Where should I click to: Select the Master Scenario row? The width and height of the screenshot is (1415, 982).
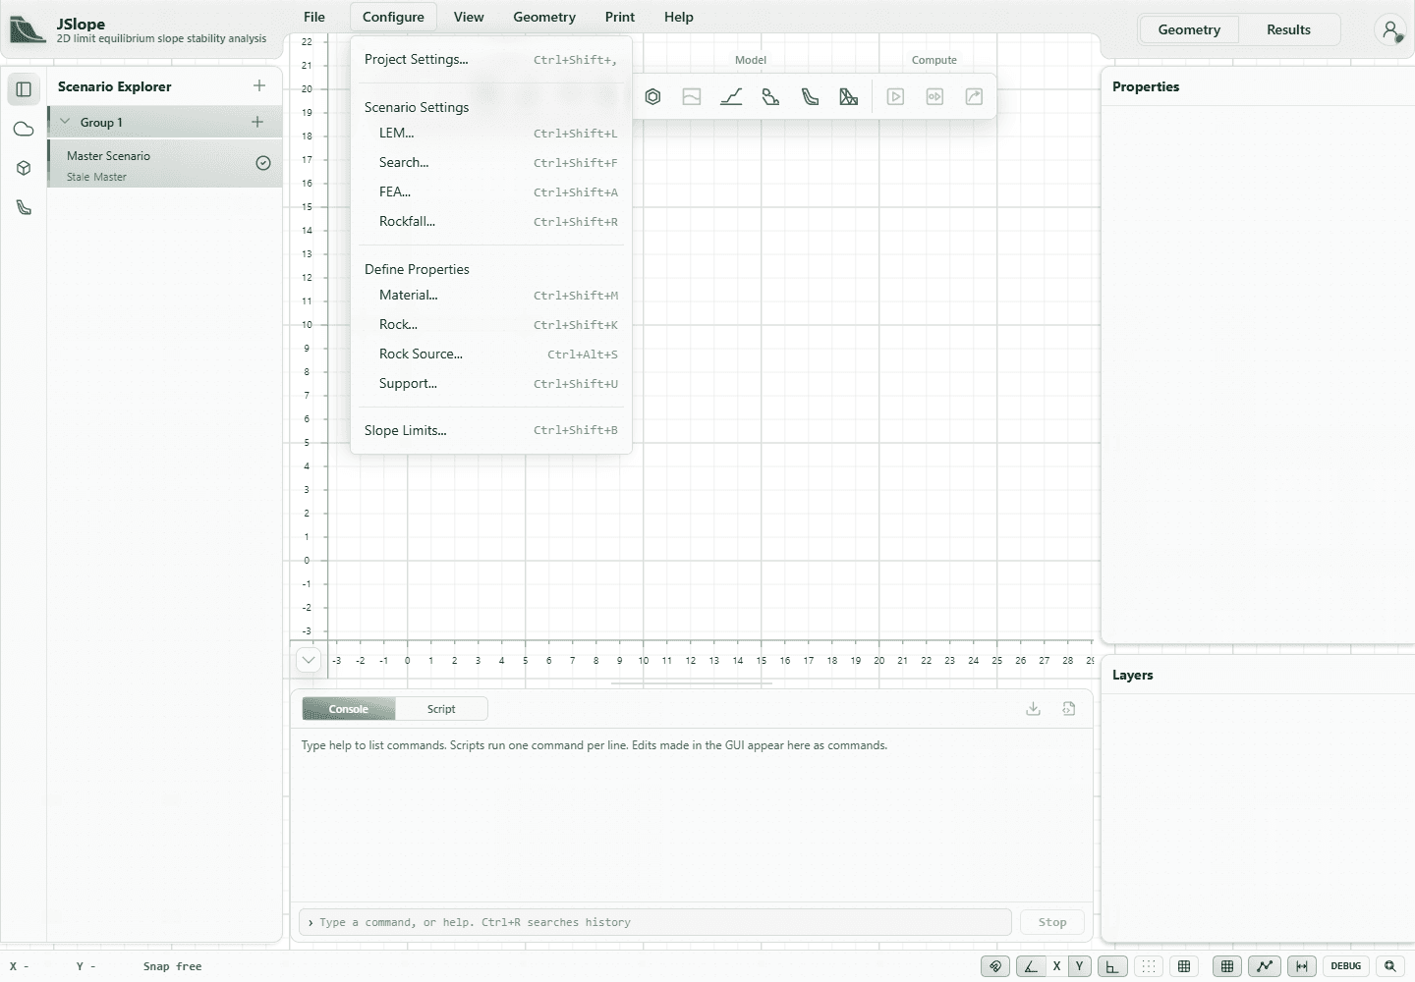pos(165,164)
